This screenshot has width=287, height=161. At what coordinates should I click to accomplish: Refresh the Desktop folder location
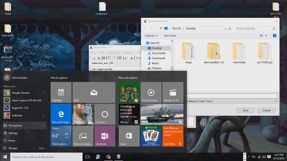pyautogui.click(x=230, y=29)
